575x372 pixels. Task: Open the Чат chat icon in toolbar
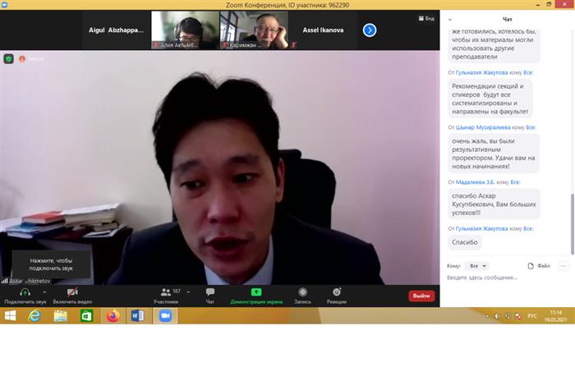pos(209,292)
